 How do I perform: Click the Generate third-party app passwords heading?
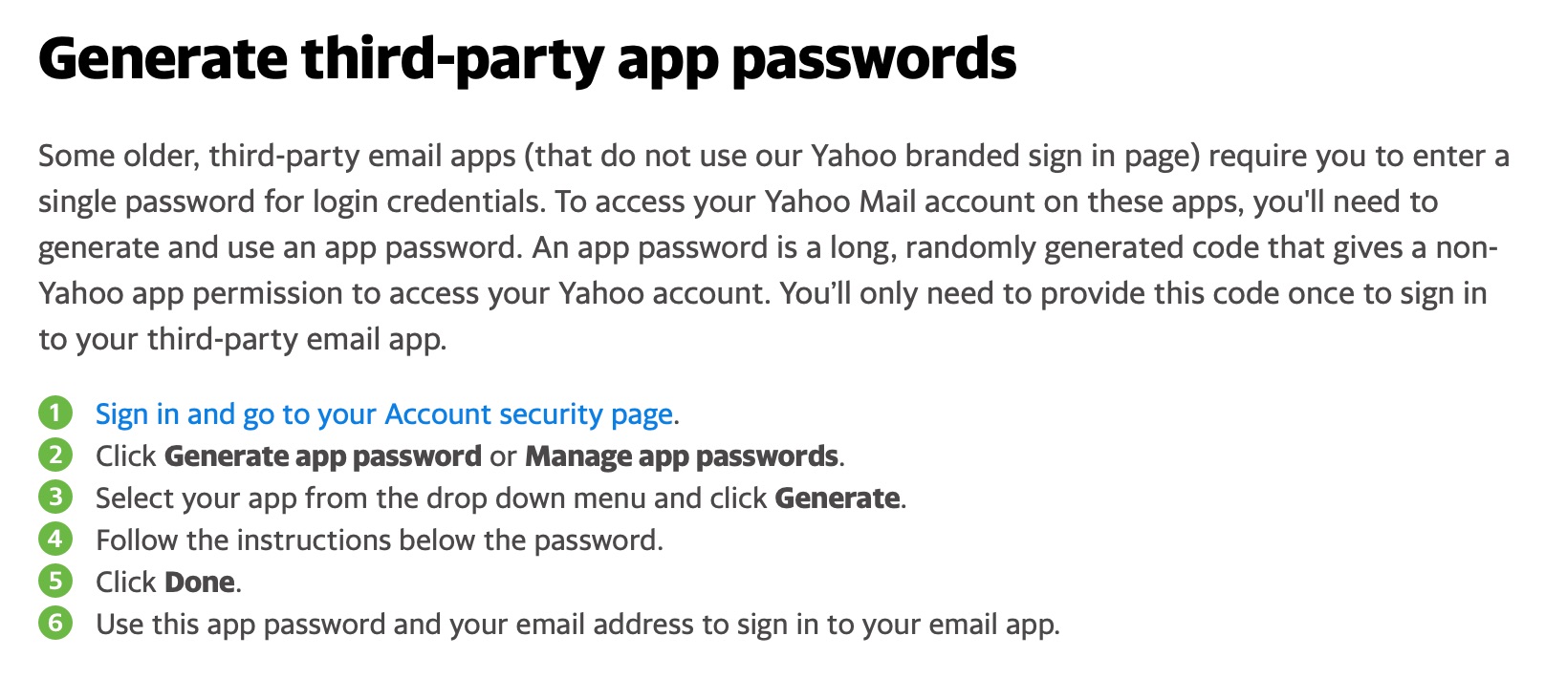[x=527, y=59]
